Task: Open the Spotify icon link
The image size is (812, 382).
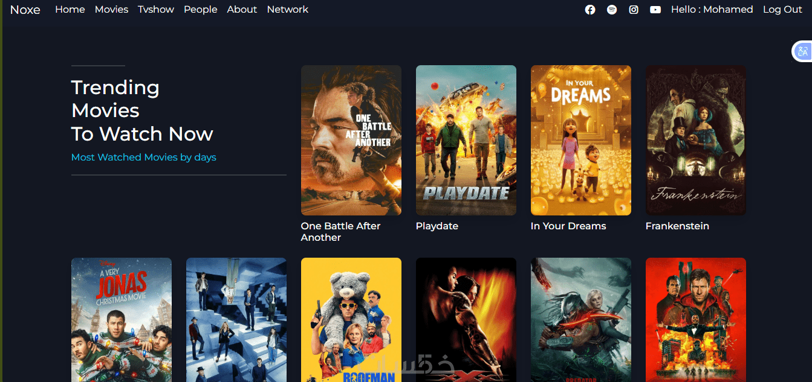Action: click(612, 10)
